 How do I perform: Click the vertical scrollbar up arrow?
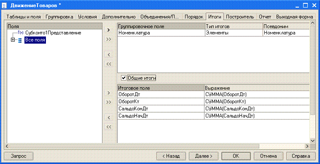pos(312,23)
